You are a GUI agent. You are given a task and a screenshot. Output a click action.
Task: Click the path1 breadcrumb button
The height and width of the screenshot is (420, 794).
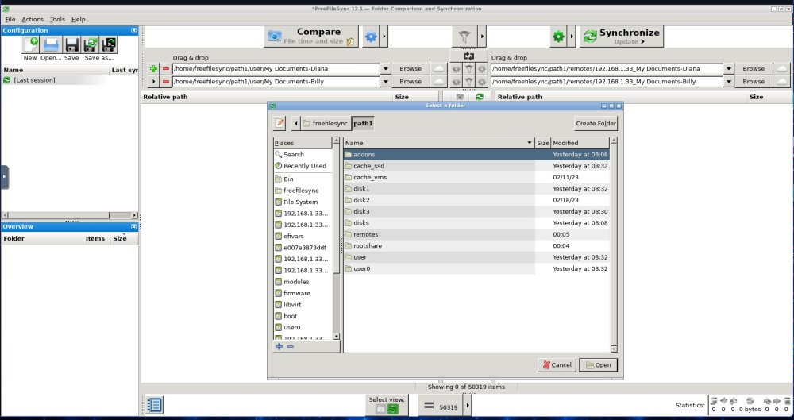point(363,123)
